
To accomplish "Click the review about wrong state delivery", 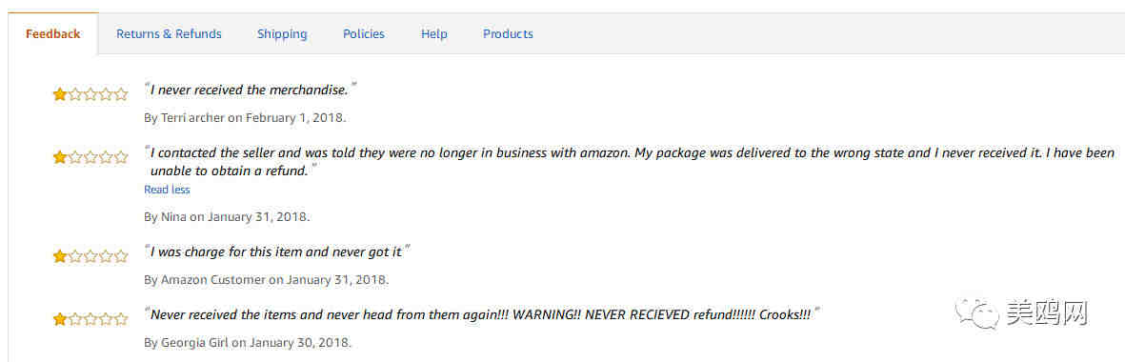I will 630,162.
